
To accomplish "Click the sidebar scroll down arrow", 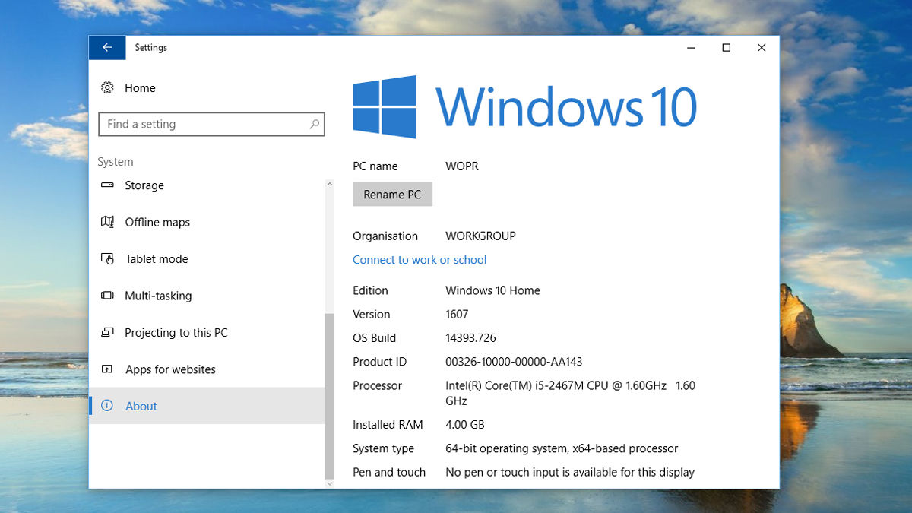I will click(x=329, y=483).
